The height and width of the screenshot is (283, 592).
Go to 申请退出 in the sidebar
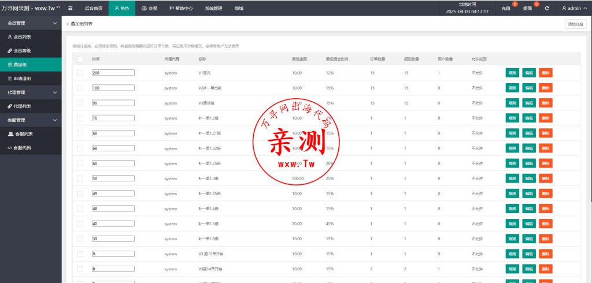[x=31, y=79]
